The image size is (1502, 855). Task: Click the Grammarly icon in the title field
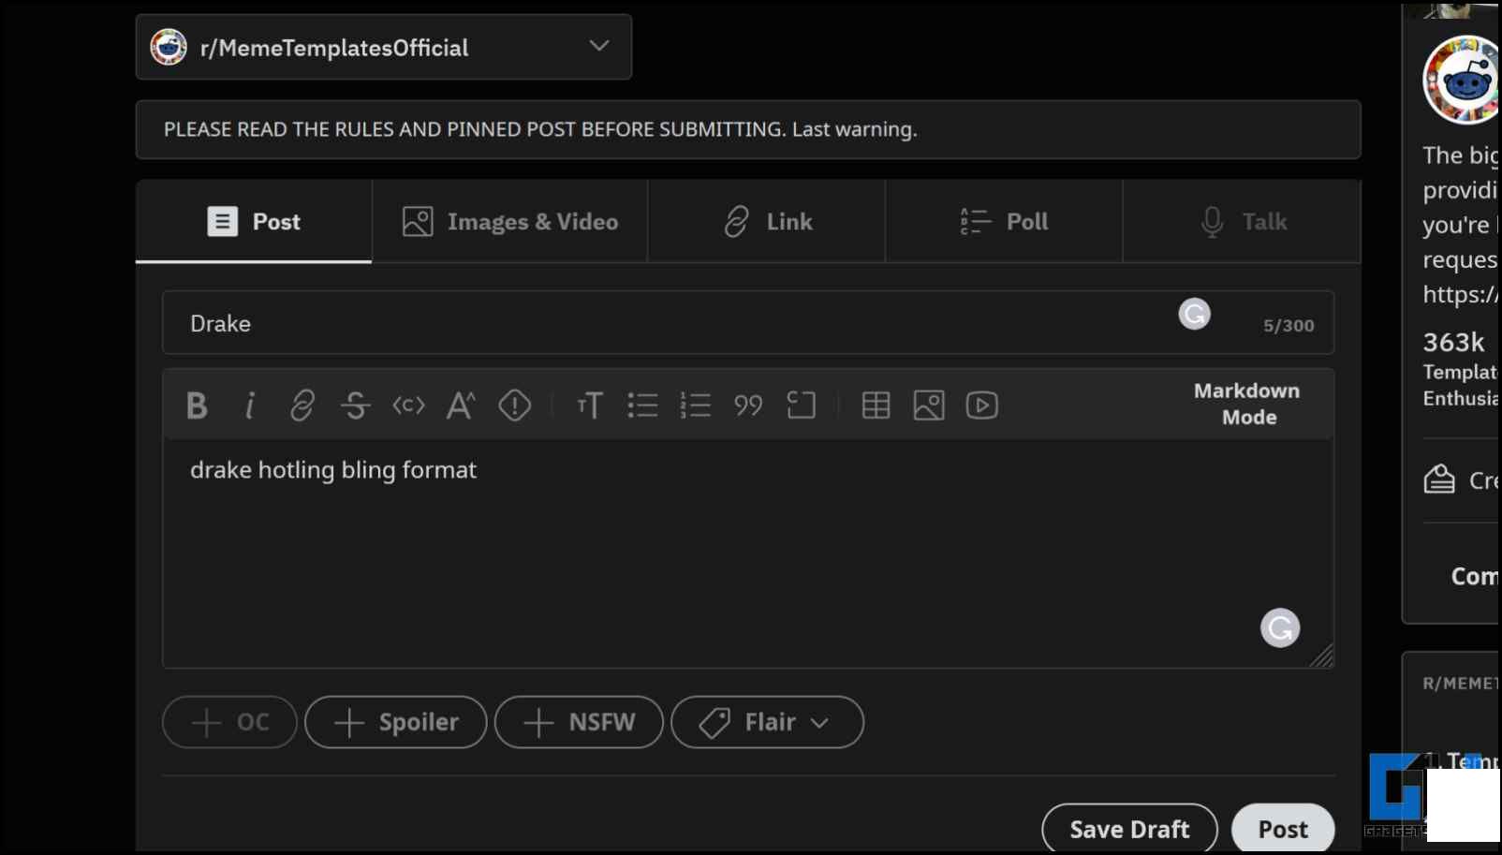[1194, 314]
